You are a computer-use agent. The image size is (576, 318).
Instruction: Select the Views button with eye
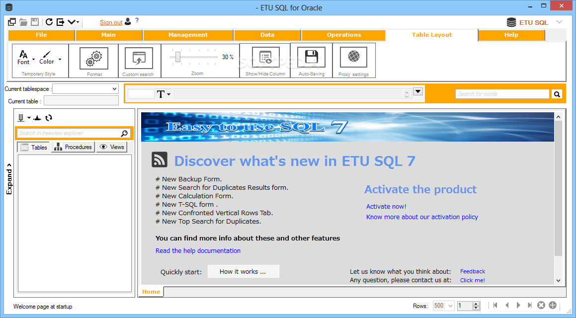pos(112,147)
